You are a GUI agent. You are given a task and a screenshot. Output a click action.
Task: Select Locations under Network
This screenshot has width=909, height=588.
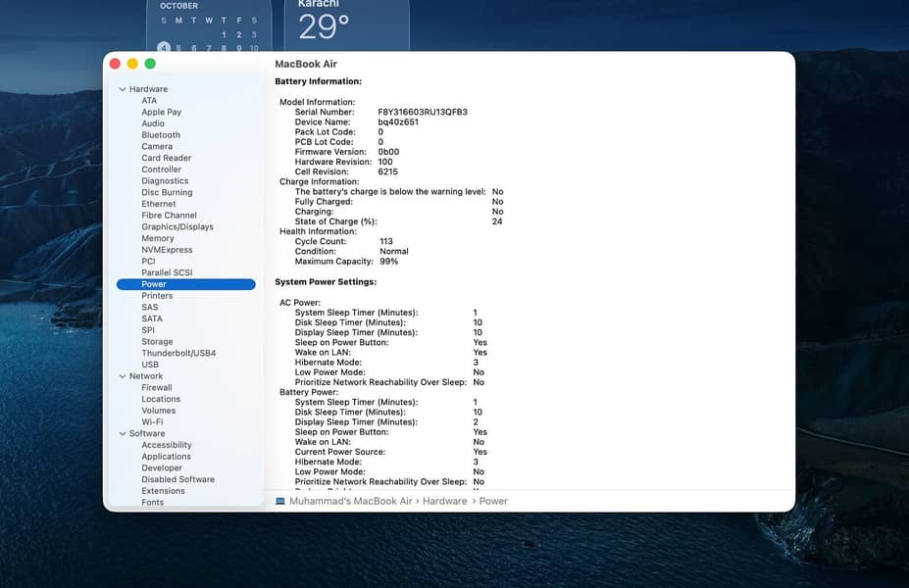pos(161,399)
